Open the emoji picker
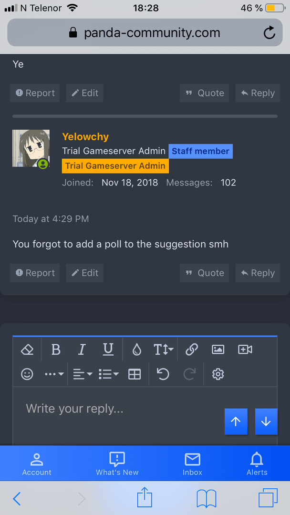Screen dimensions: 290x515 tap(27, 374)
